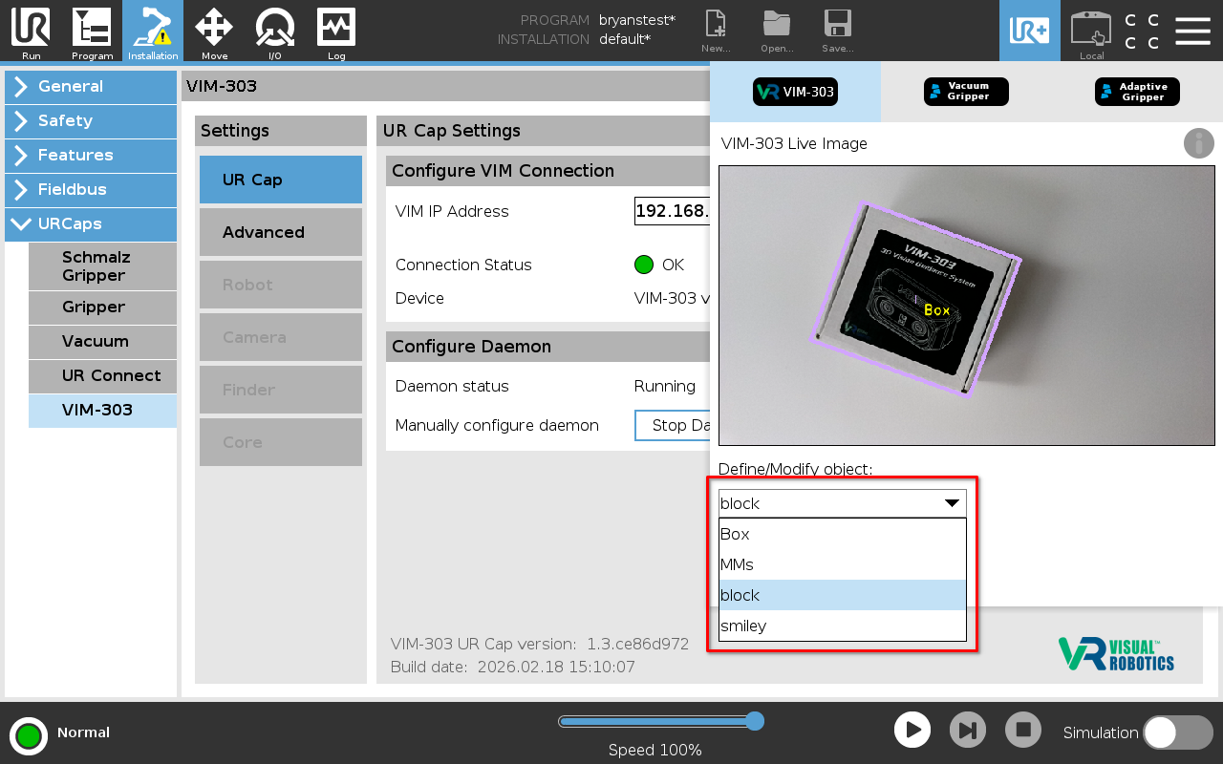Click the installation name default*
1223x764 pixels.
tap(625, 39)
